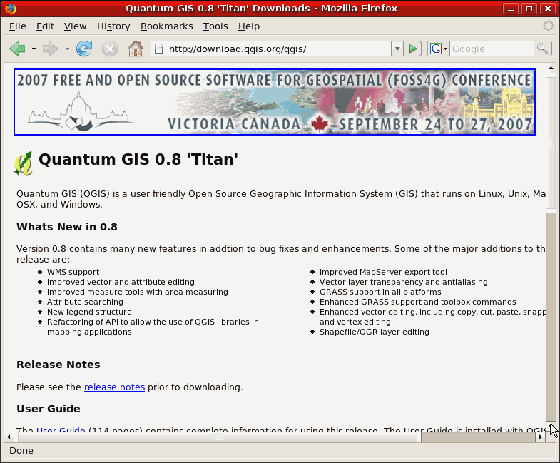Open the Help menu
Image resolution: width=560 pixels, height=463 pixels.
coord(248,26)
